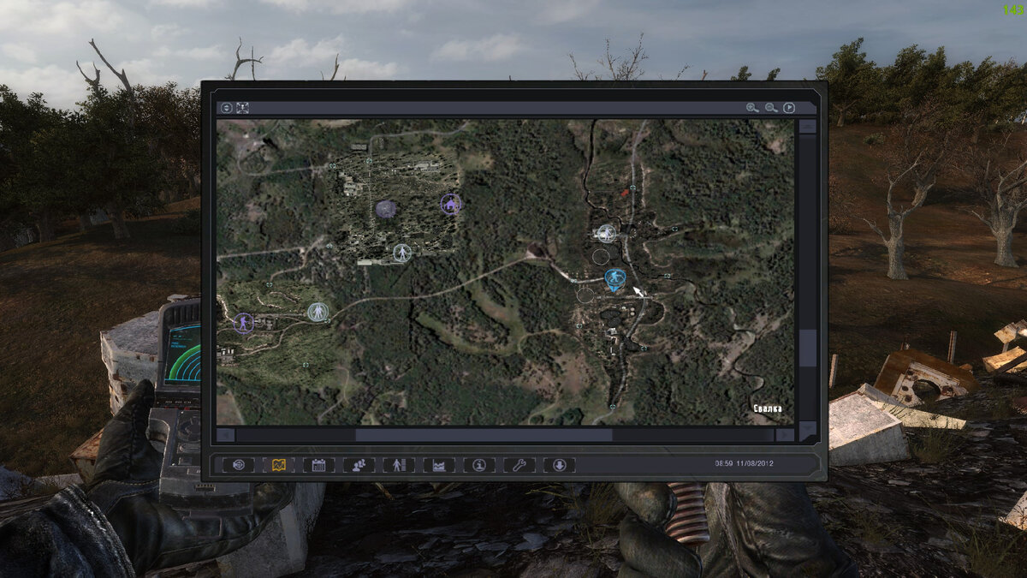
Task: Click the purple anomaly blob marker
Action: (x=386, y=208)
